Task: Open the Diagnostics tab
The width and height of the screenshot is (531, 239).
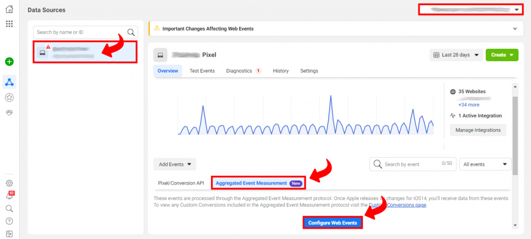Action: coord(244,71)
